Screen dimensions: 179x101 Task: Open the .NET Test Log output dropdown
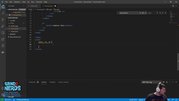tap(151, 82)
